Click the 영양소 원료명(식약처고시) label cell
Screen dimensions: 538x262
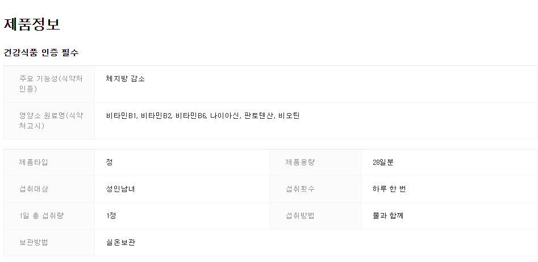click(x=51, y=120)
